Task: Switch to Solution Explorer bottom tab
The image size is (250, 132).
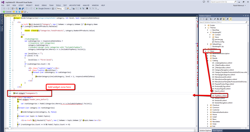Action: point(205,130)
